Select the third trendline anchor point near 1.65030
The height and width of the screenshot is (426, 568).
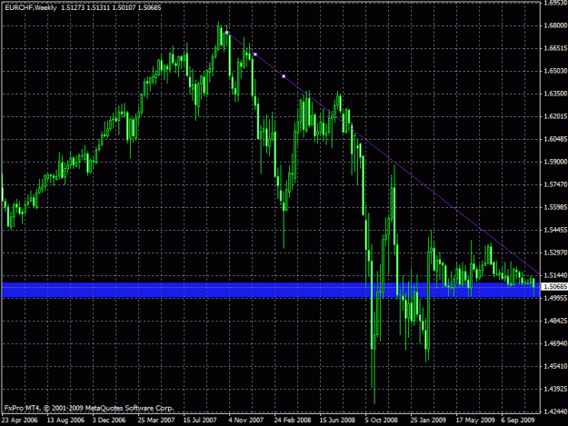[284, 76]
